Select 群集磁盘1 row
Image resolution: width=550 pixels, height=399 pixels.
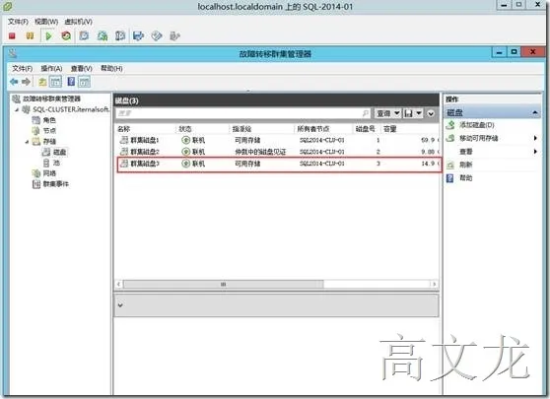click(x=279, y=140)
